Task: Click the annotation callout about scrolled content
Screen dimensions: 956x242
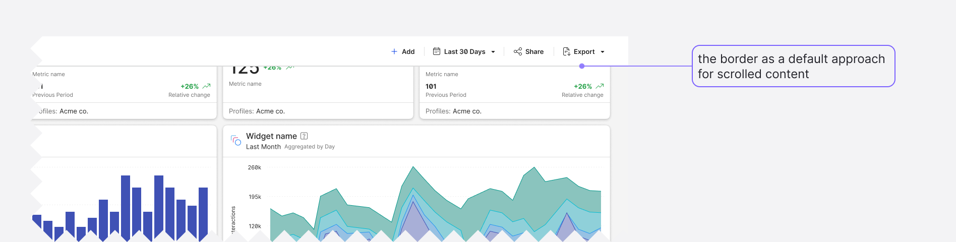Action: click(x=793, y=66)
